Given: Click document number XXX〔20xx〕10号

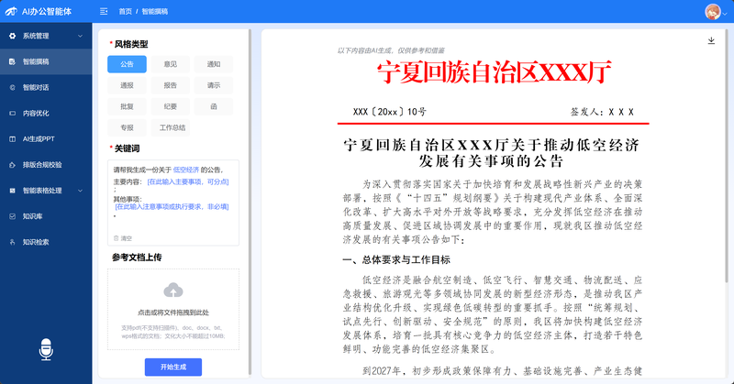Looking at the screenshot, I should click(389, 112).
